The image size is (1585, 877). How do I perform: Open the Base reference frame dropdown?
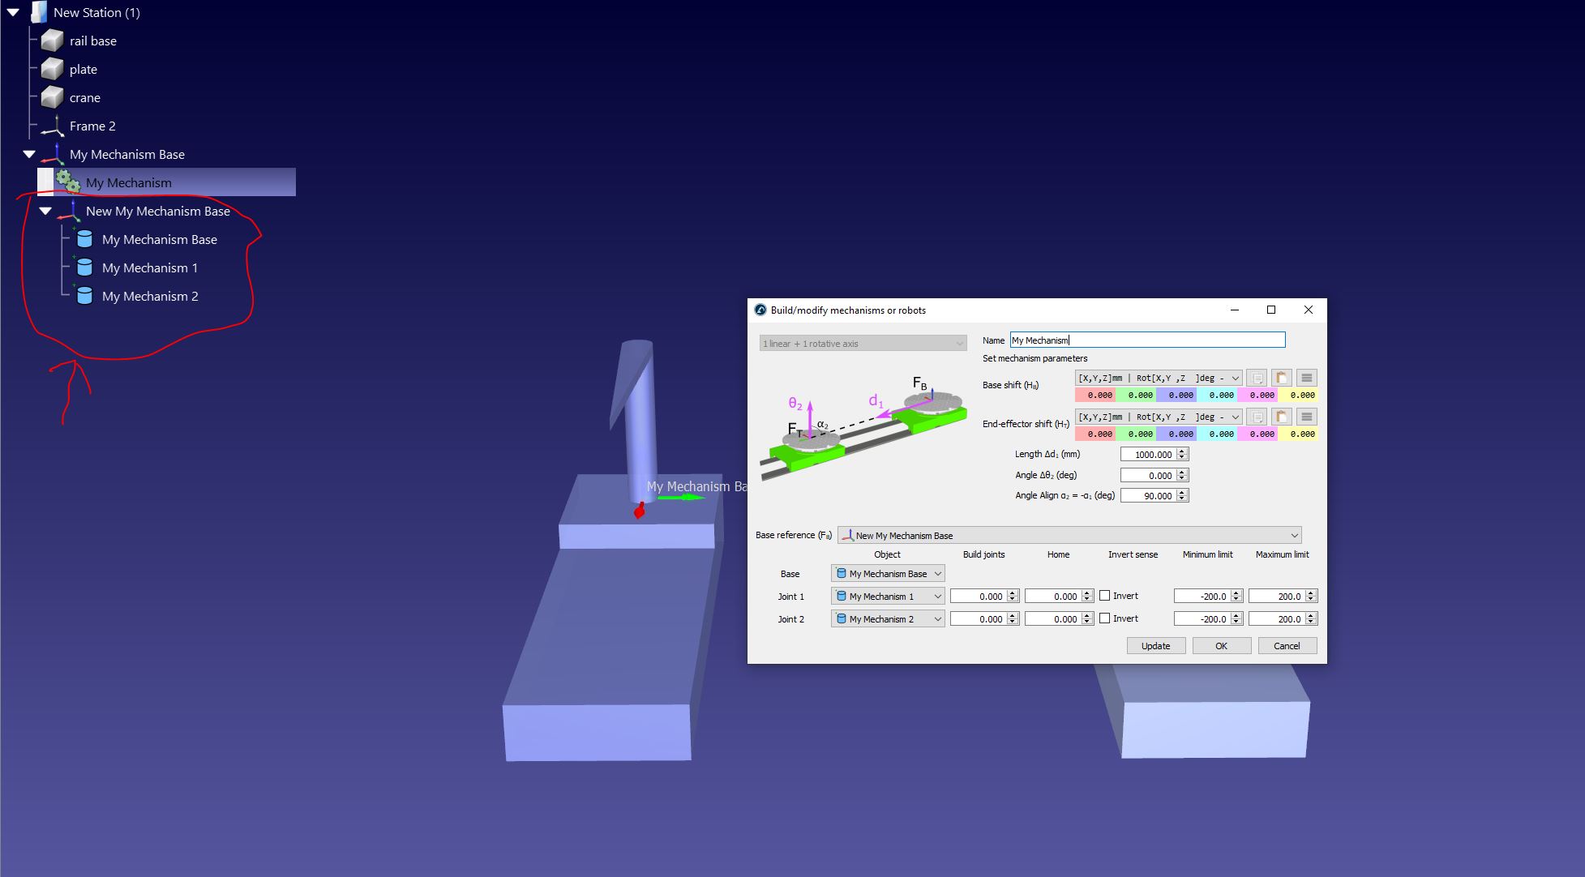[x=1069, y=536]
